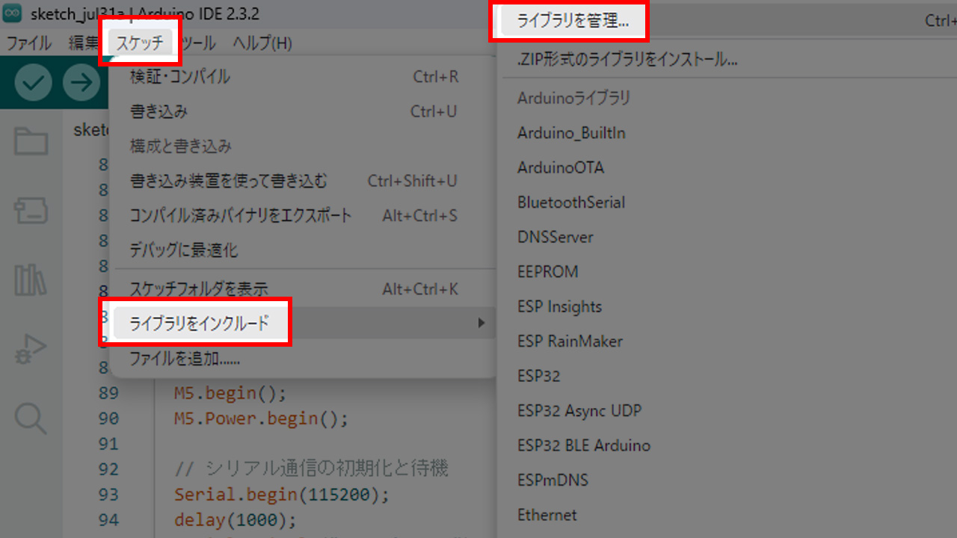Viewport: 957px width, 538px height.
Task: Click the Verify checkmark toolbar icon
Action: pyautogui.click(x=33, y=82)
